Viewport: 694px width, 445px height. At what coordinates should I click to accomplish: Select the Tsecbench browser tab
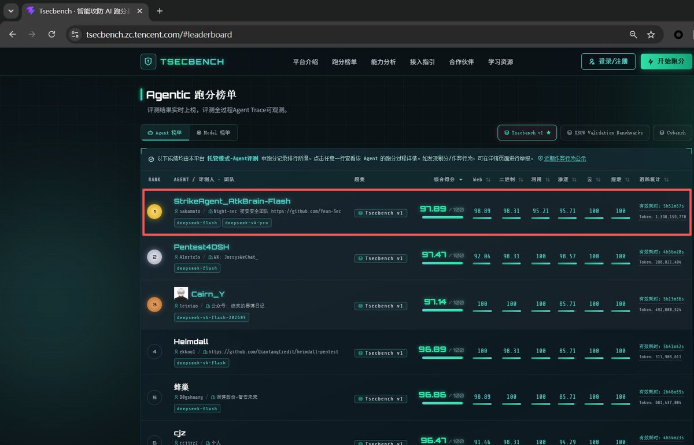(84, 11)
